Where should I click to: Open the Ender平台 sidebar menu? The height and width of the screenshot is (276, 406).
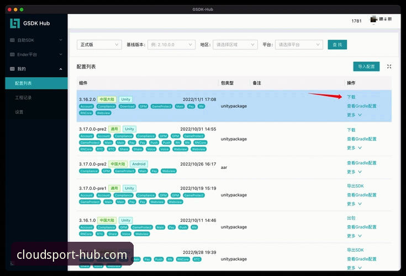tap(36, 54)
